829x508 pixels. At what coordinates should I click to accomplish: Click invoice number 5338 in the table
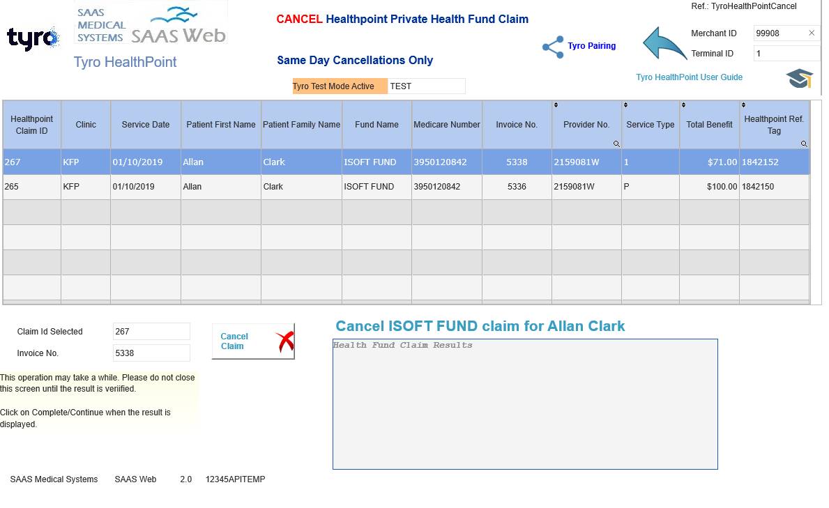pyautogui.click(x=517, y=162)
